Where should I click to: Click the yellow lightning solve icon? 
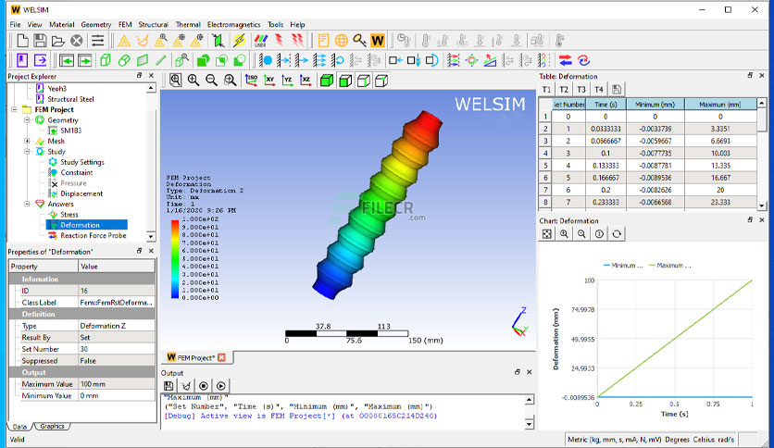click(x=240, y=41)
